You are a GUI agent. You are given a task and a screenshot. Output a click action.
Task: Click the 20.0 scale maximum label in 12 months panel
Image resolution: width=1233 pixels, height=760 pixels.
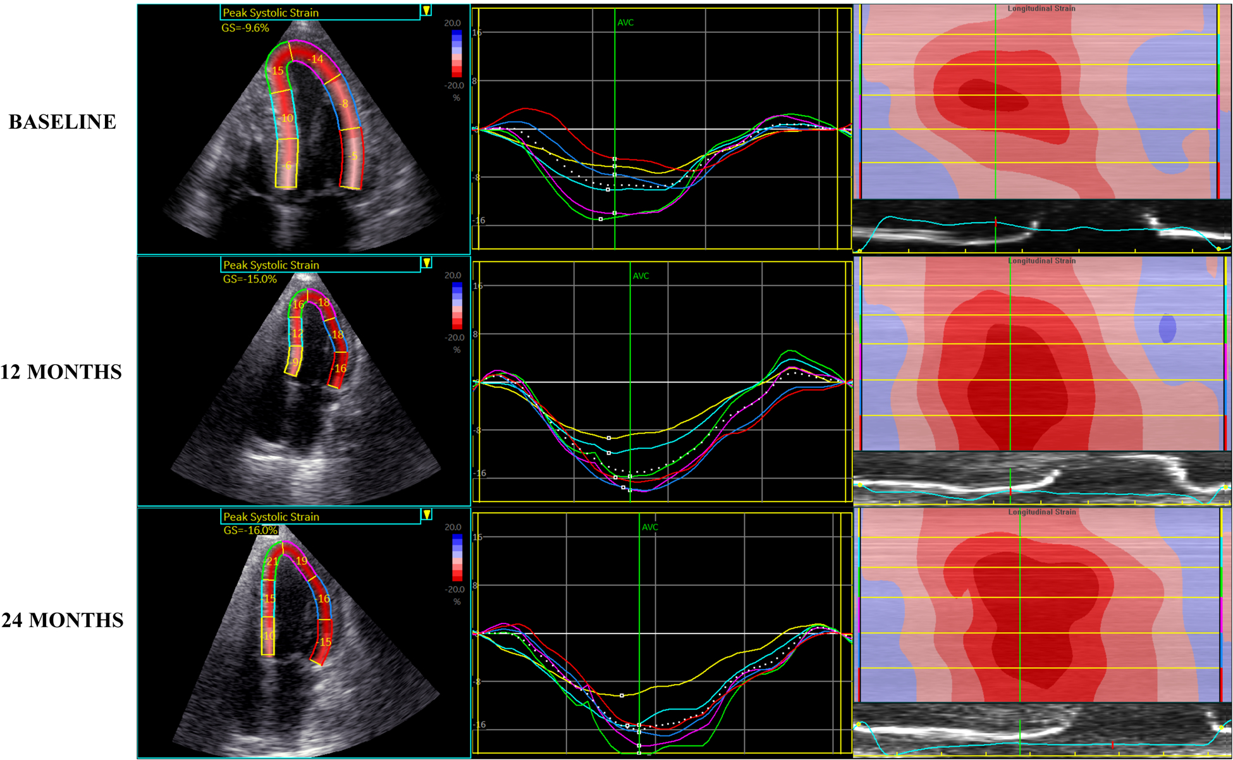tap(453, 276)
